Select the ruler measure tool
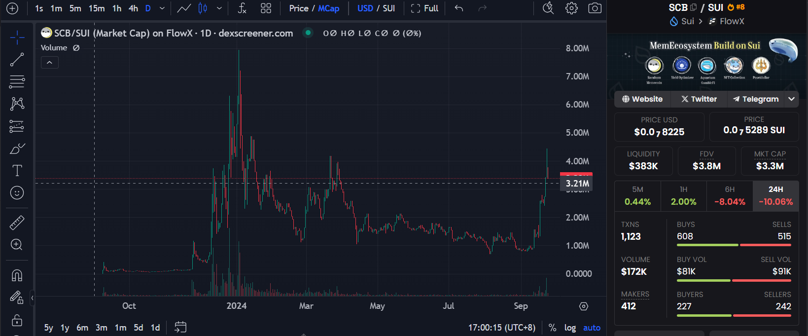 17,223
